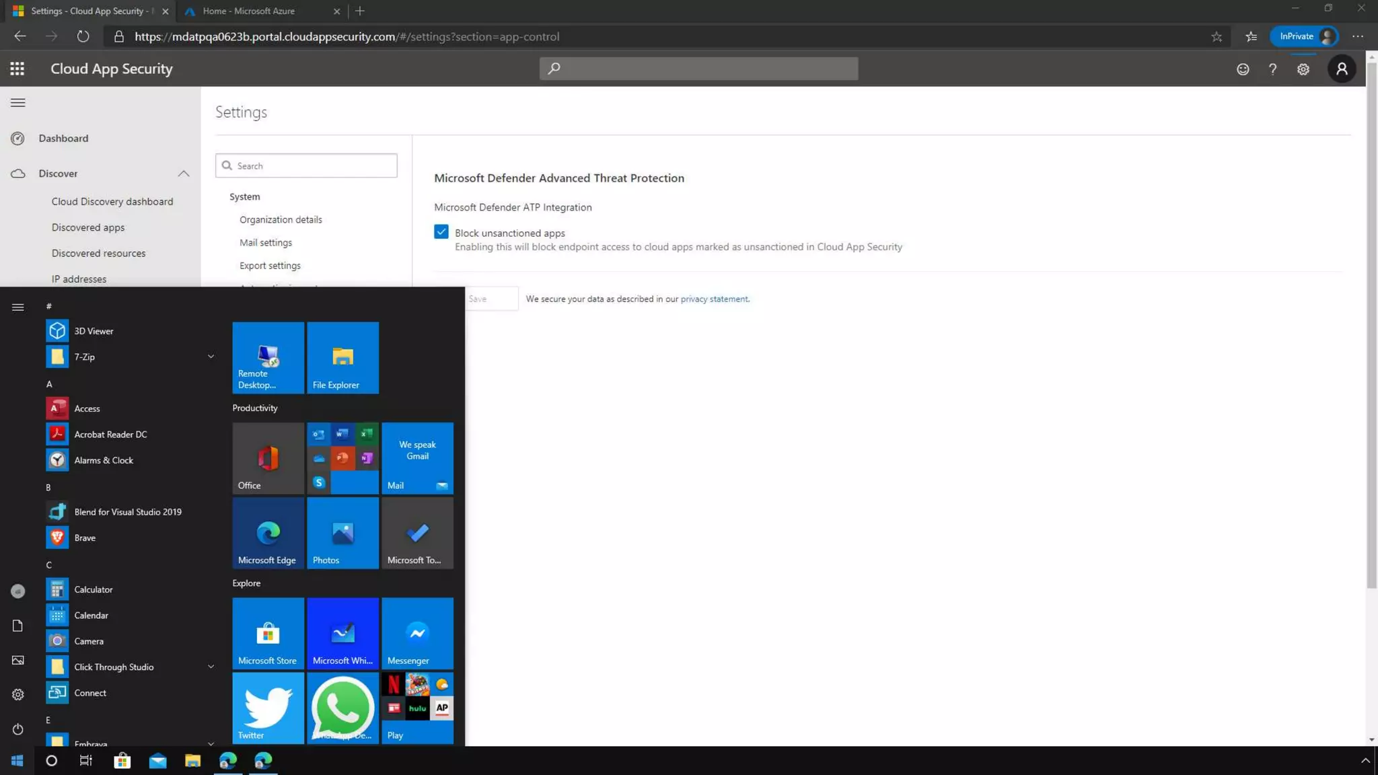Viewport: 1378px width, 775px height.
Task: Collapse the Discover navigation section
Action: [x=183, y=174]
